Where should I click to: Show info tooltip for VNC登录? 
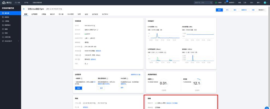[127, 78]
